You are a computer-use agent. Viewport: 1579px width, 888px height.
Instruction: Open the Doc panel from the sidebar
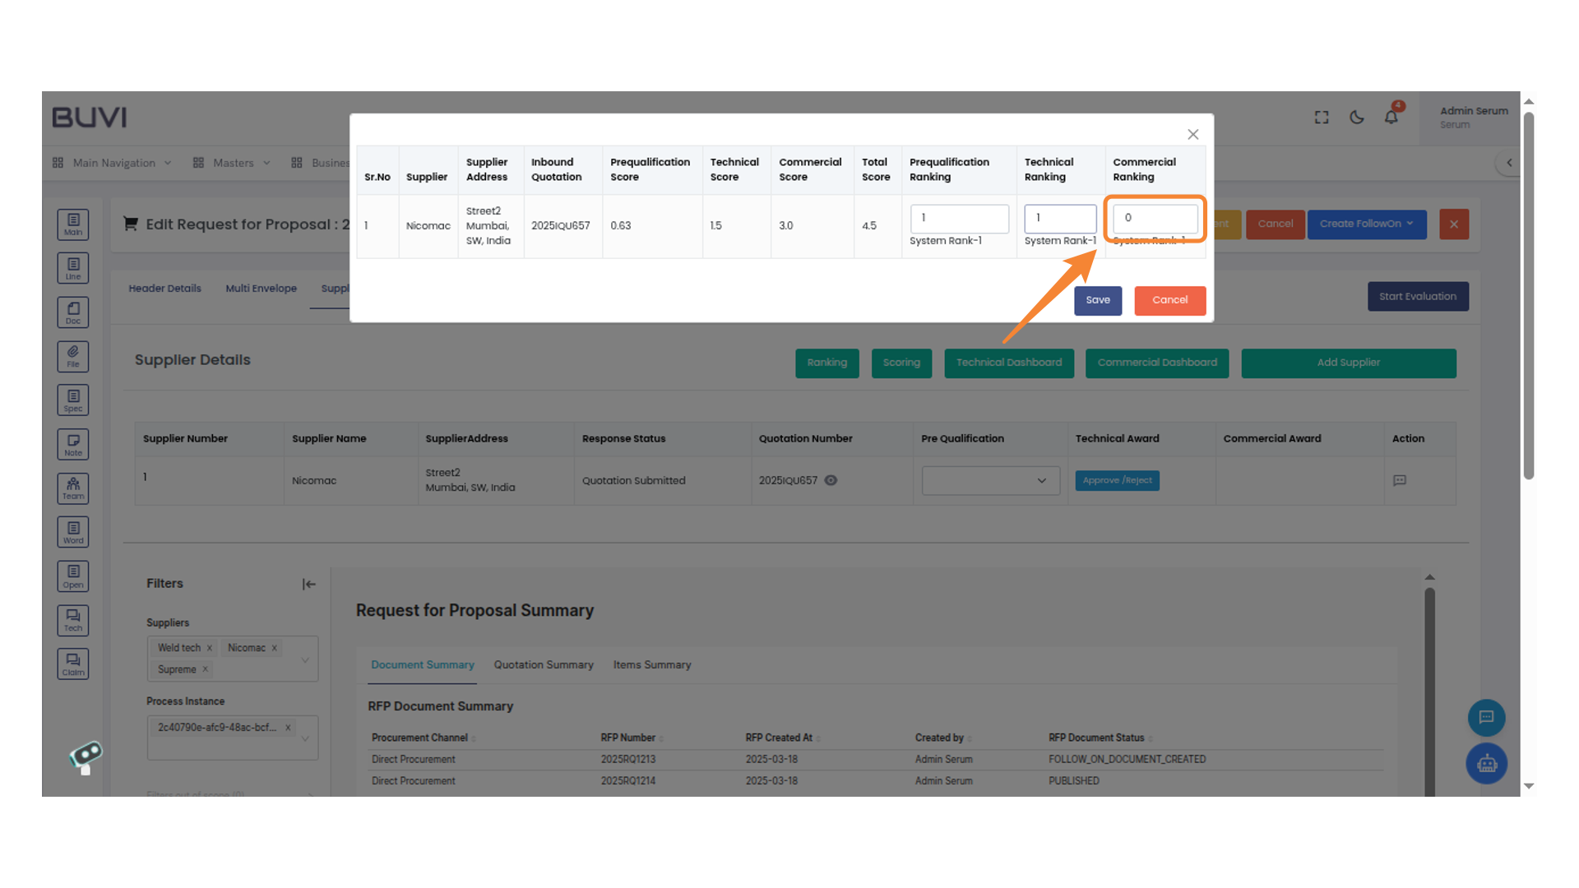[x=72, y=312]
